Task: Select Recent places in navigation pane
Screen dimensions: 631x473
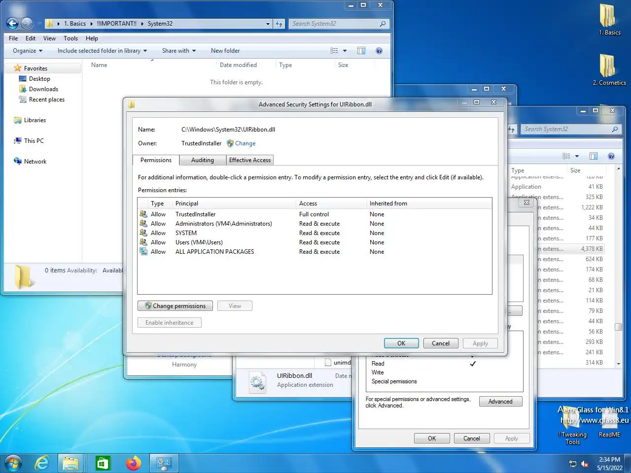Action: (x=46, y=100)
